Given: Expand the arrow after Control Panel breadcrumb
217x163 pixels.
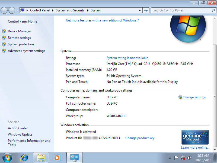Looking at the screenshot, I should [x=53, y=10].
